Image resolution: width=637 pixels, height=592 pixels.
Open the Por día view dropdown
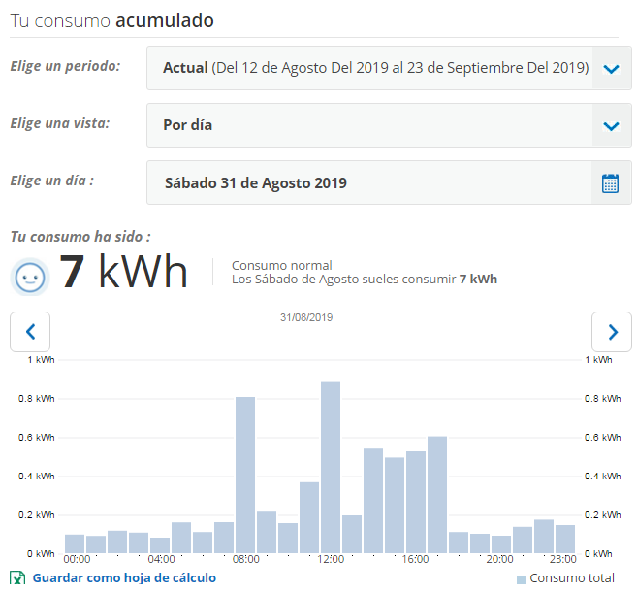pyautogui.click(x=389, y=125)
